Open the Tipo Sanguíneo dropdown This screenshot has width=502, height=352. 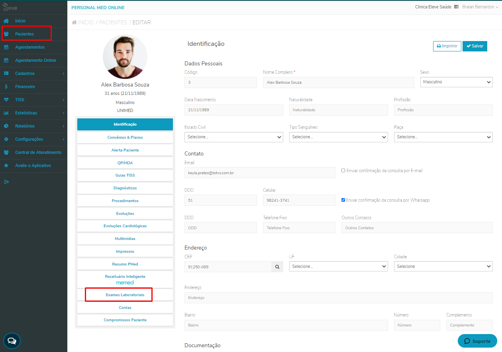pyautogui.click(x=339, y=137)
